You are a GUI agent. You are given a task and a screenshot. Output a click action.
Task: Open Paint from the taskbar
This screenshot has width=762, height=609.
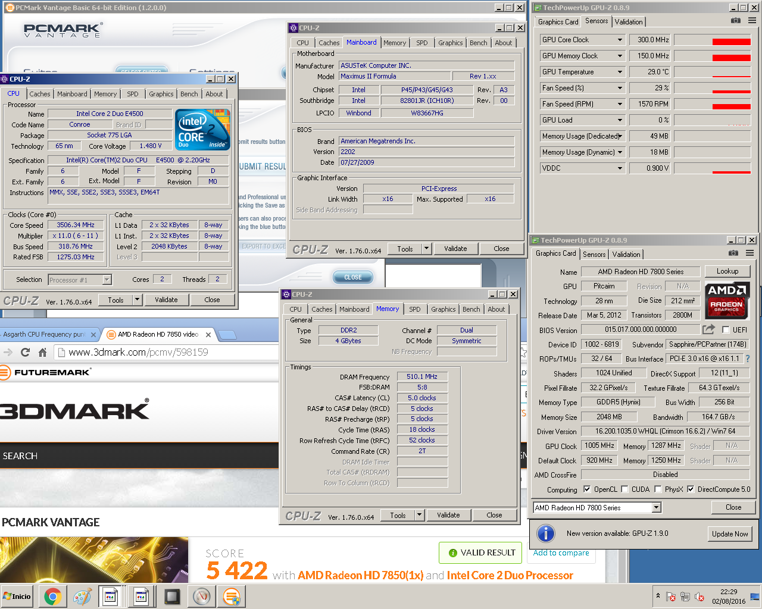[x=82, y=597]
